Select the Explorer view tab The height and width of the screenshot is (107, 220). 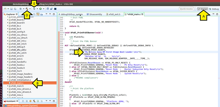[x=11, y=14]
